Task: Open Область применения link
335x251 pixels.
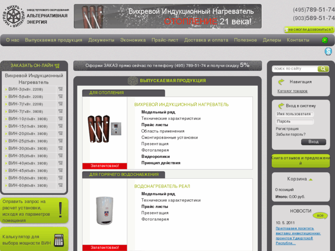Action: click(163, 131)
